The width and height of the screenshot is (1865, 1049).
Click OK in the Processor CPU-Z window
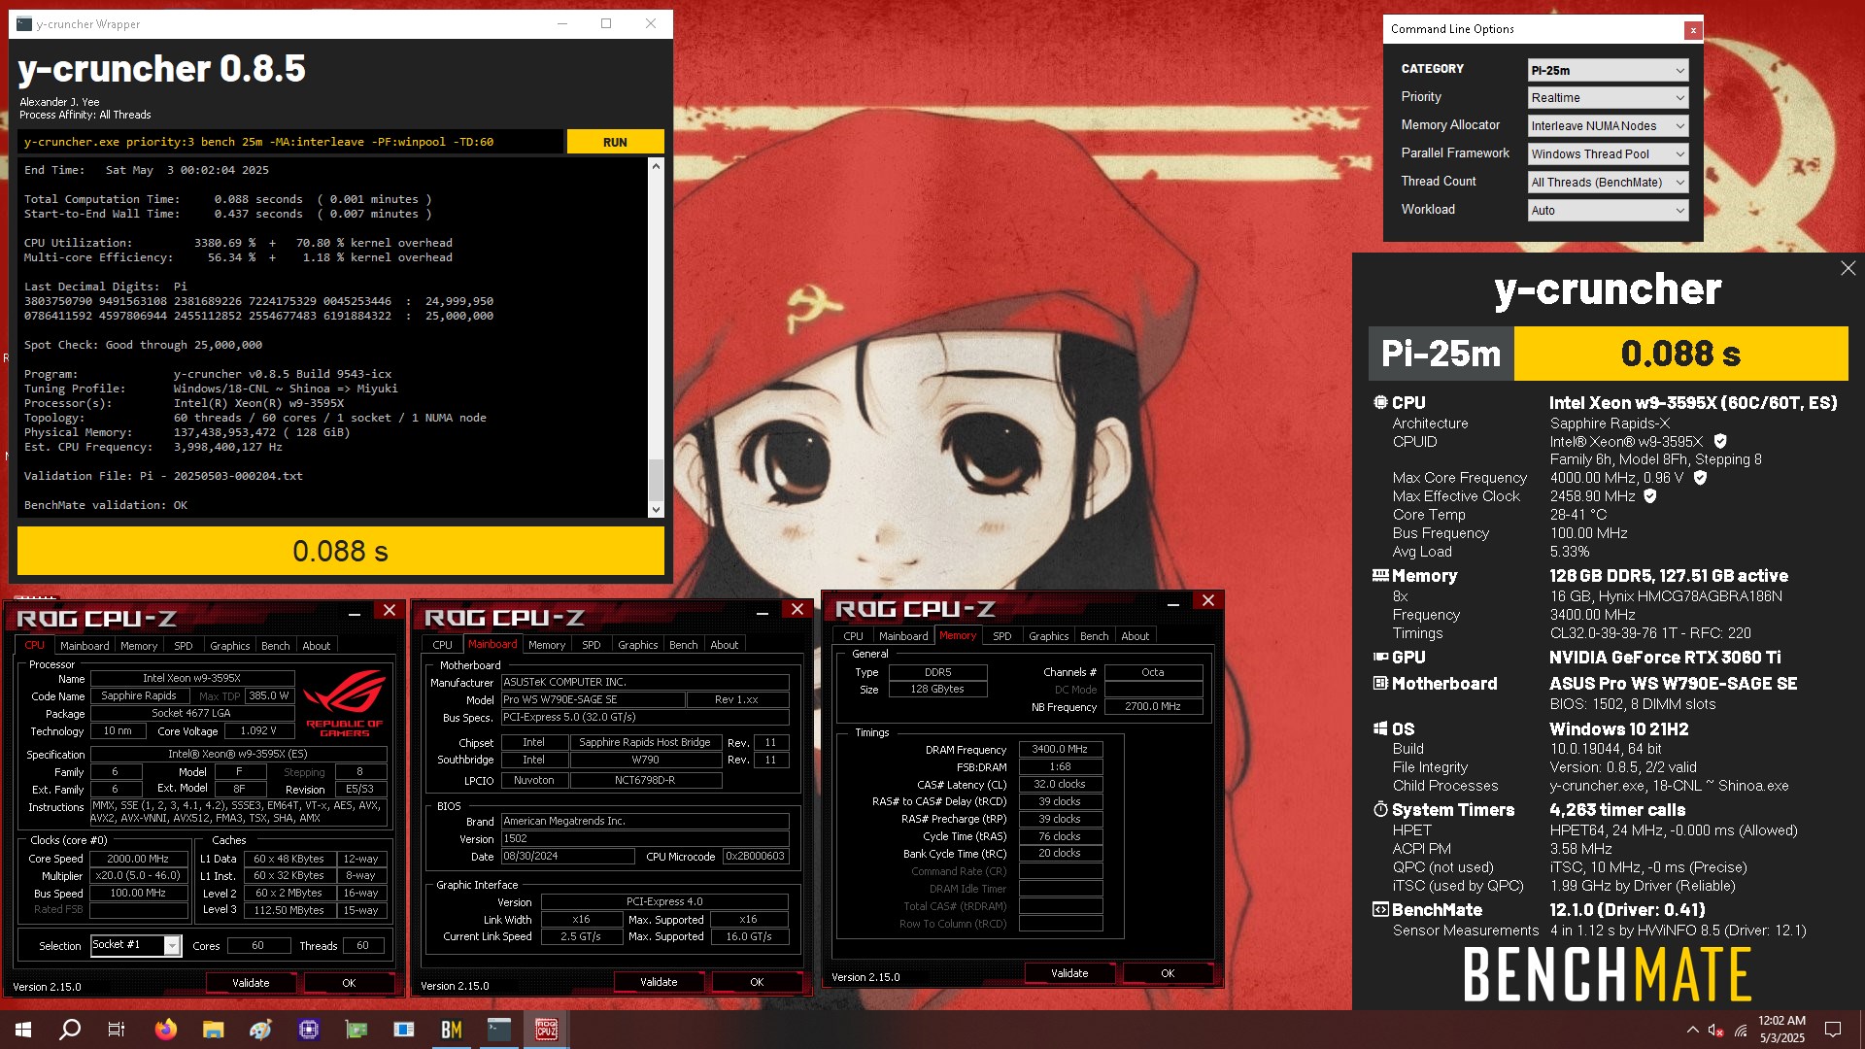(349, 983)
